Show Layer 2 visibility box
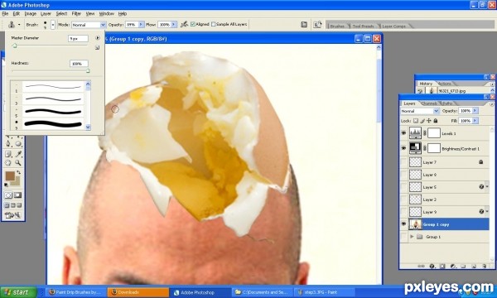The width and height of the screenshot is (497, 298). pos(403,199)
